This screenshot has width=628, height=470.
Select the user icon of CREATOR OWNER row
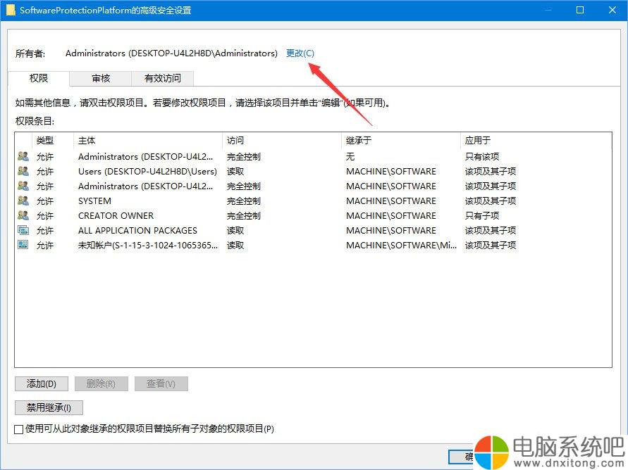pyautogui.click(x=23, y=215)
